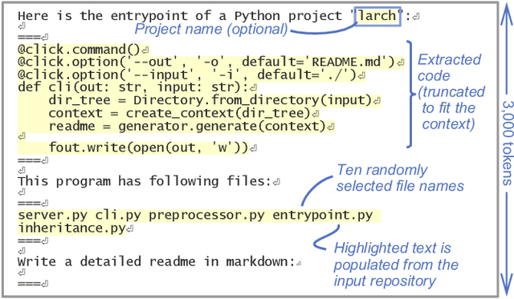Click the file name 'server.py'

52,216
